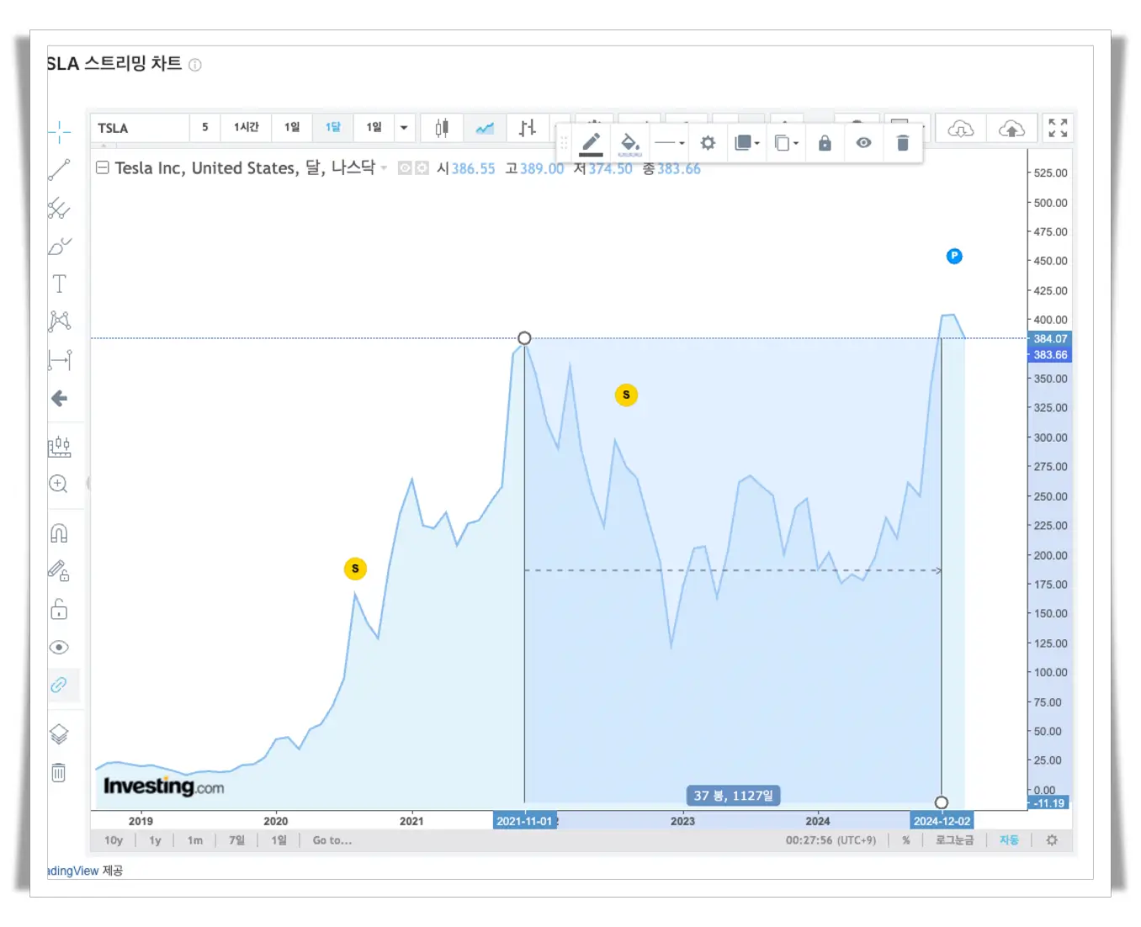Set the range to 7일
The image size is (1141, 927).
236,840
